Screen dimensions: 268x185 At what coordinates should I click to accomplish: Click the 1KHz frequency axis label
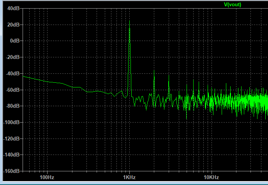point(129,177)
